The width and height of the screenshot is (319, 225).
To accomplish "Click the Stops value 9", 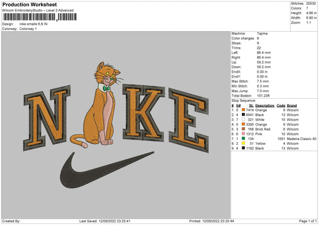I will [258, 43].
